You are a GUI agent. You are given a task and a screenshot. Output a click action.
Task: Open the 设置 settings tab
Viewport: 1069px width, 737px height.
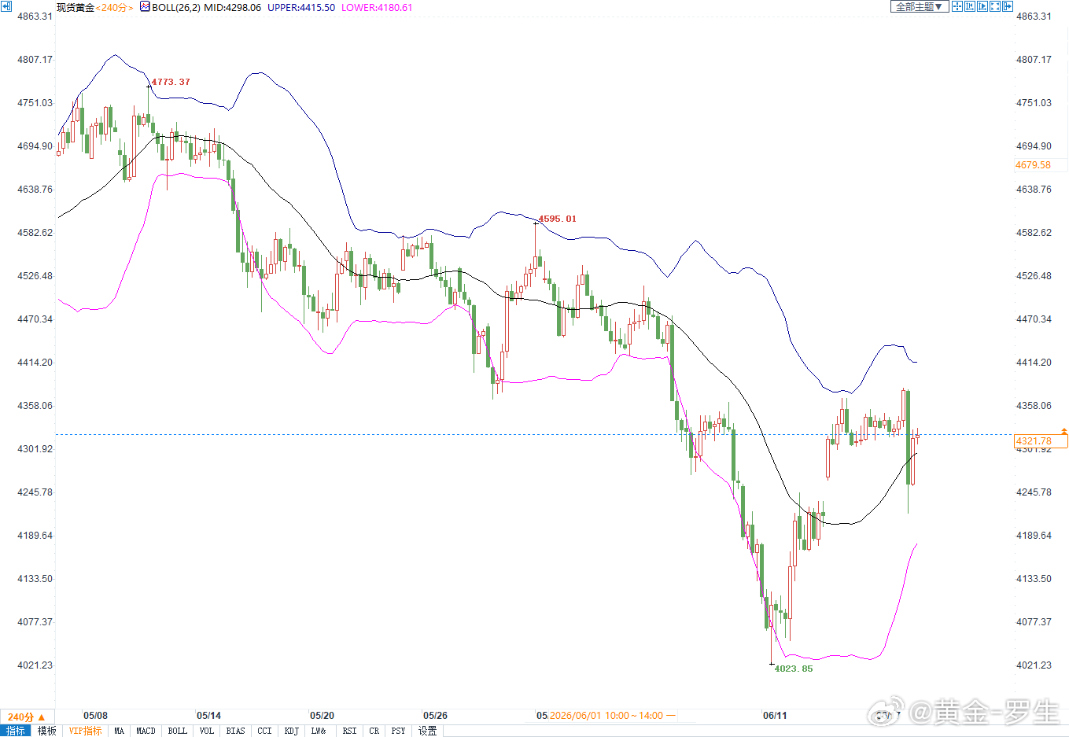[x=428, y=731]
